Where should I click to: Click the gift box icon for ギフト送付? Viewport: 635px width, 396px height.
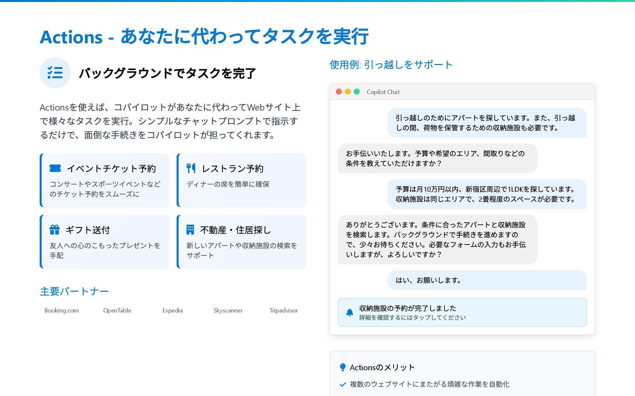coord(55,230)
